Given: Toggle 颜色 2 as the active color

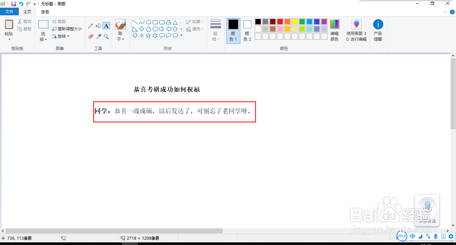Looking at the screenshot, I should (x=247, y=30).
